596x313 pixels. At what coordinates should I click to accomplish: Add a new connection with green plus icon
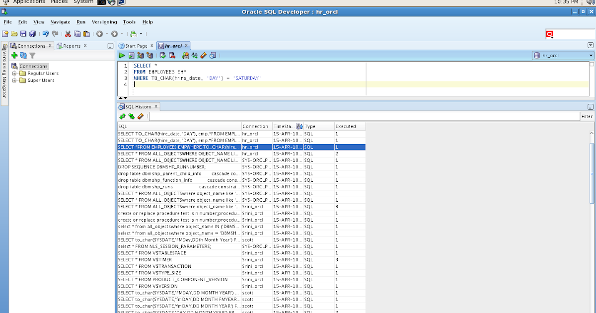point(14,55)
